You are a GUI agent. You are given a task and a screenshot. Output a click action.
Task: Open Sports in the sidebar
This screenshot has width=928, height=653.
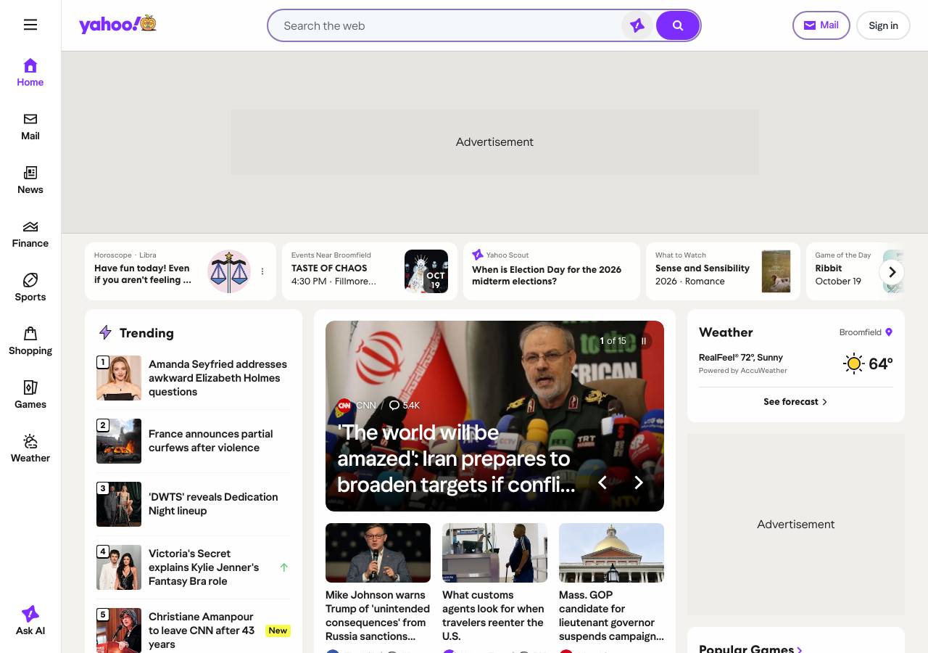pos(30,287)
